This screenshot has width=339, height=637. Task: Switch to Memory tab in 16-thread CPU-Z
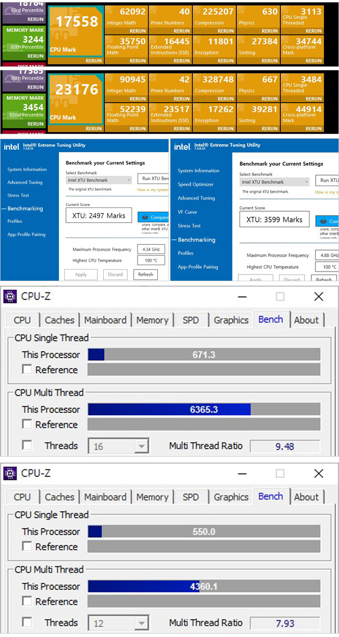tap(152, 320)
